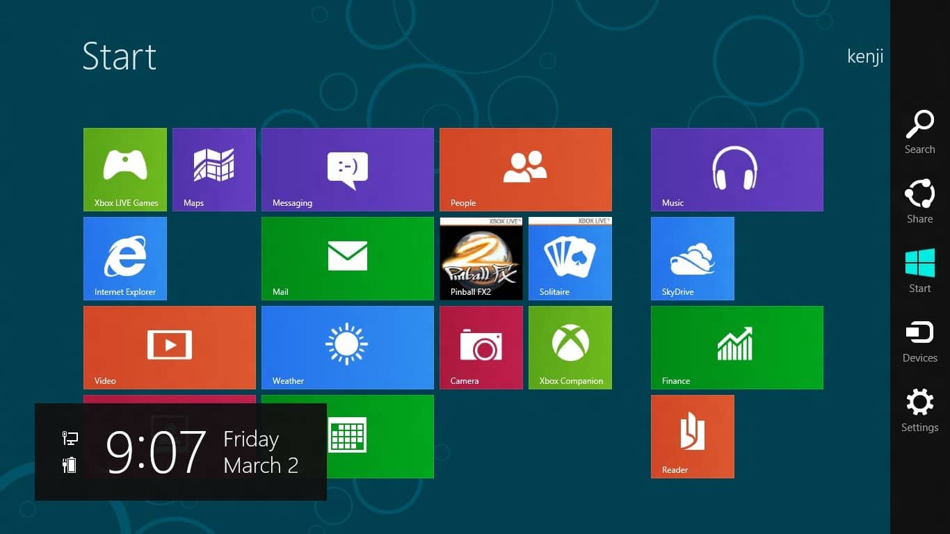Open the SkyDrive tile
950x534 pixels.
(x=693, y=259)
